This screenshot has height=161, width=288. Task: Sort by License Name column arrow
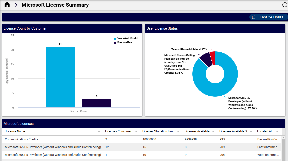pos(99,131)
